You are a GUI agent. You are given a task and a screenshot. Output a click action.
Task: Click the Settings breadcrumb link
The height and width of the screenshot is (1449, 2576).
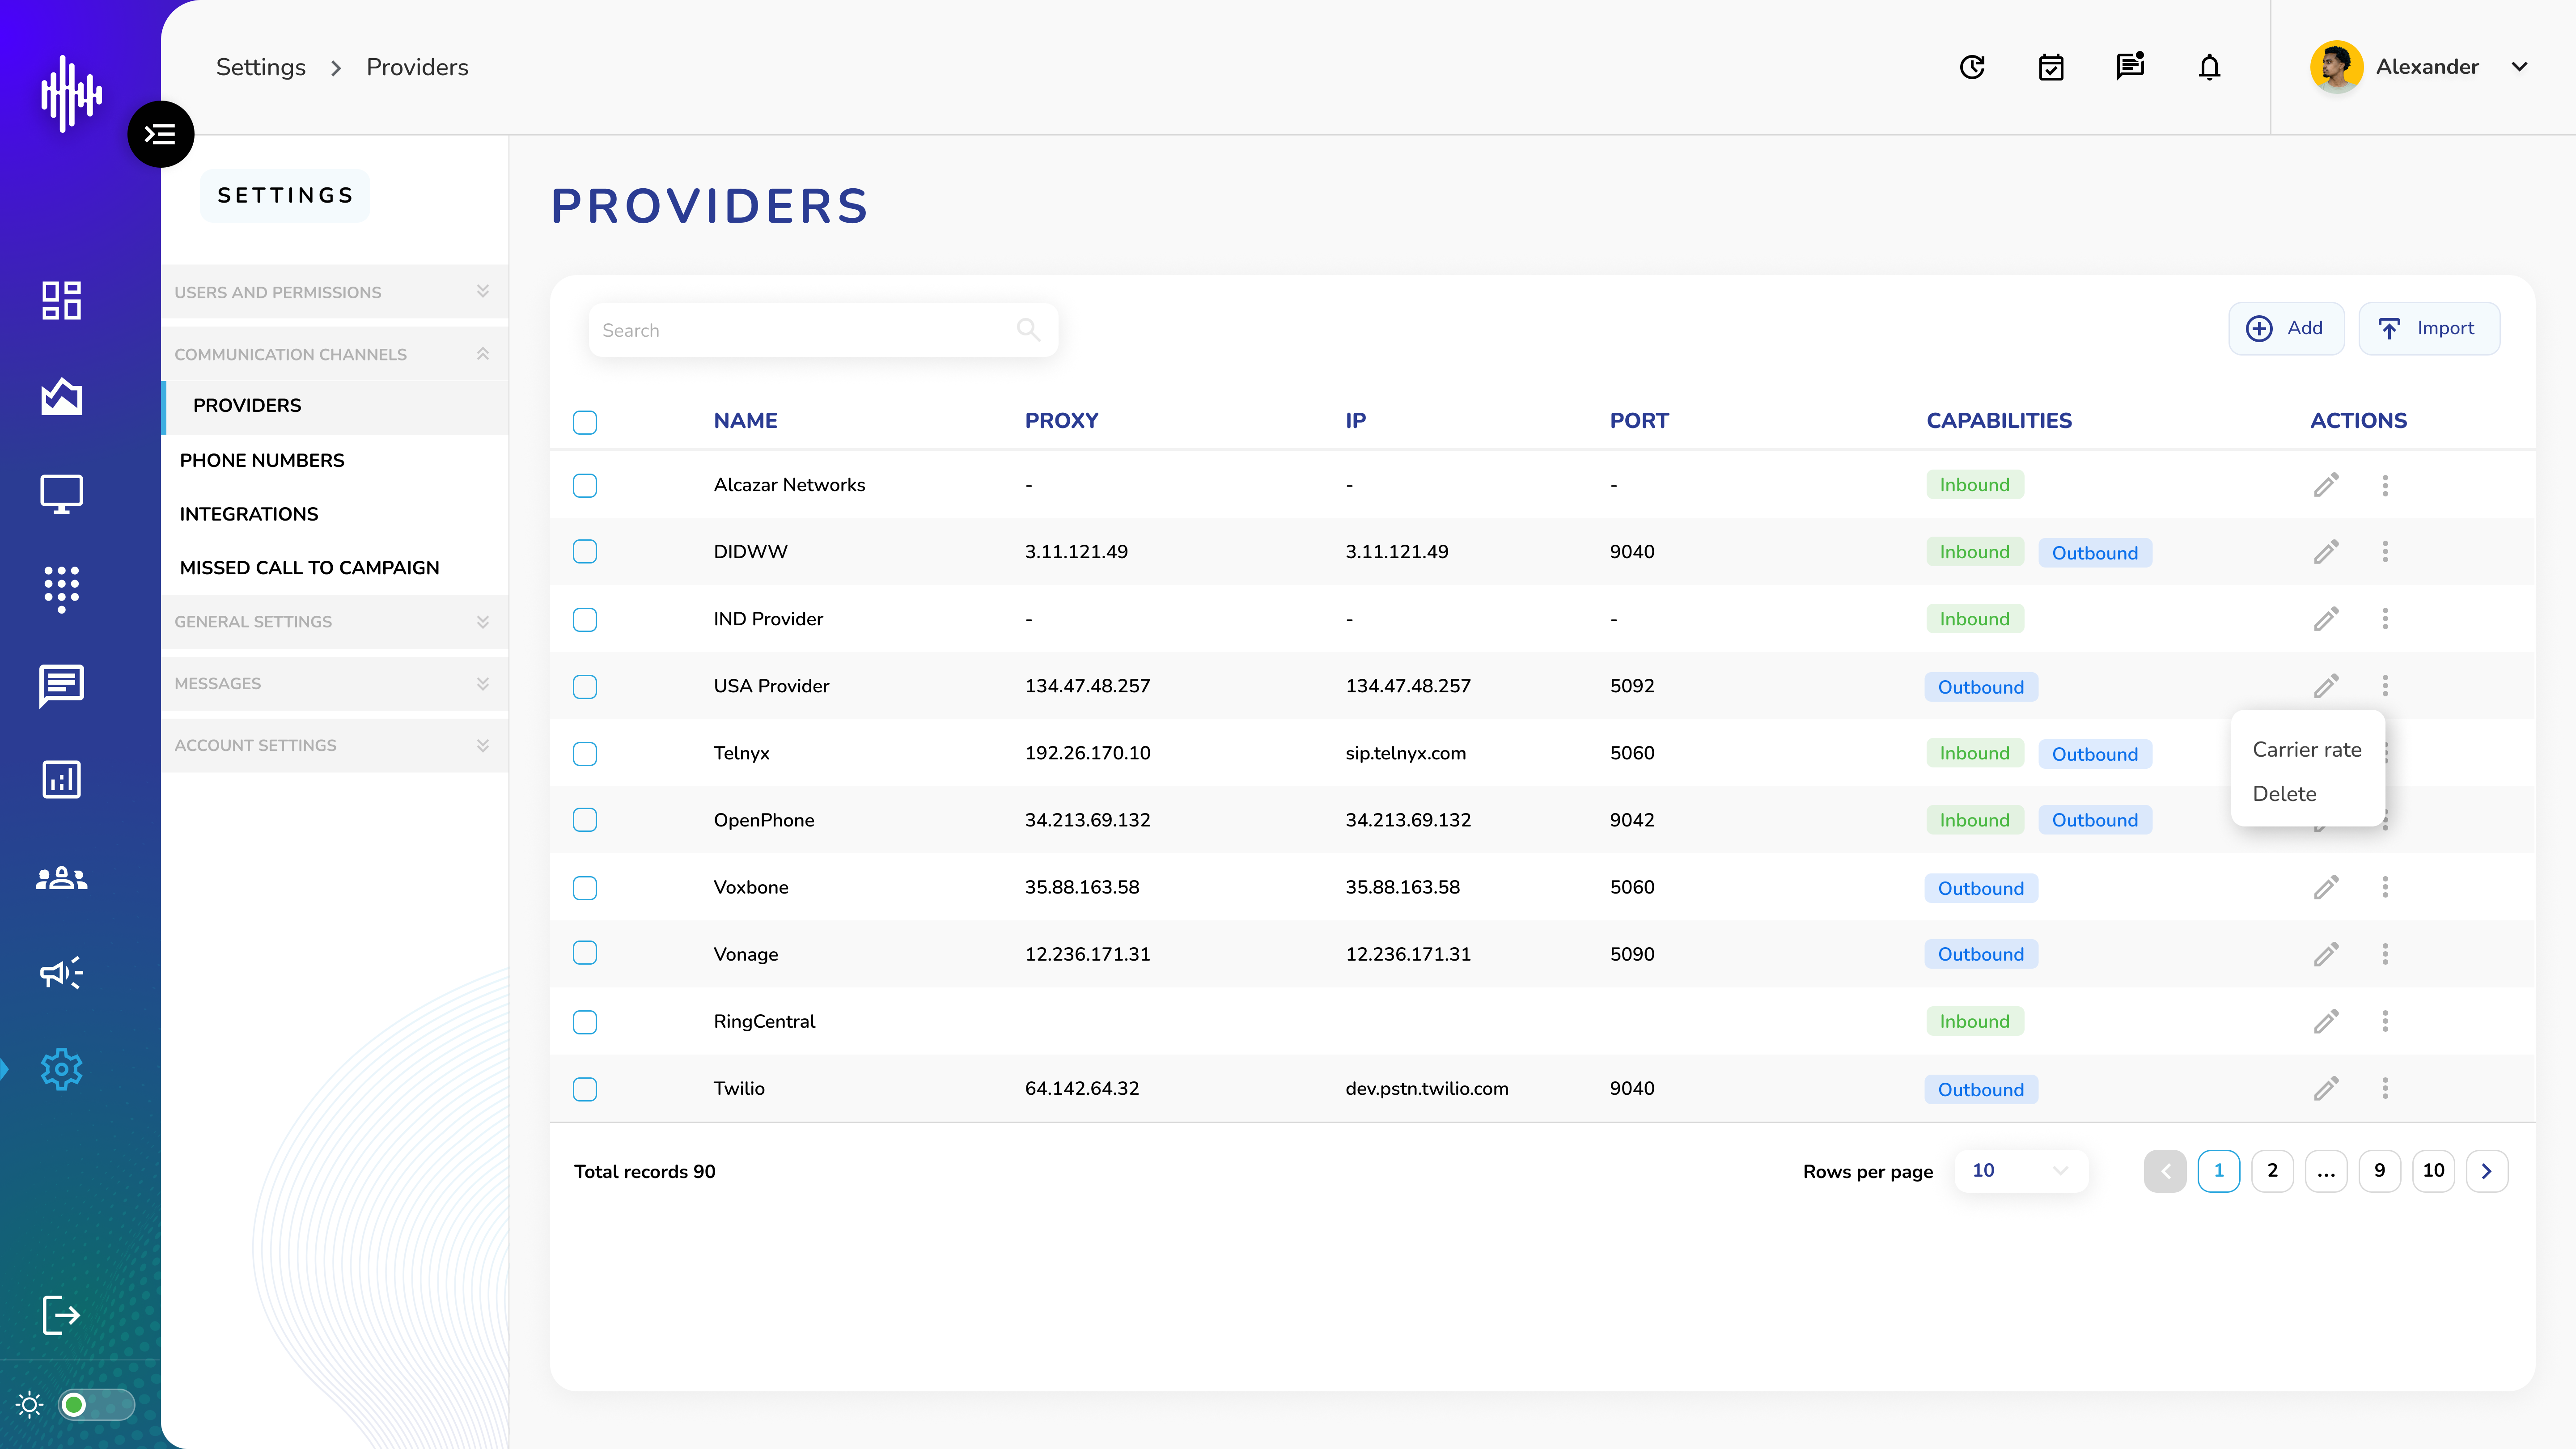click(261, 67)
